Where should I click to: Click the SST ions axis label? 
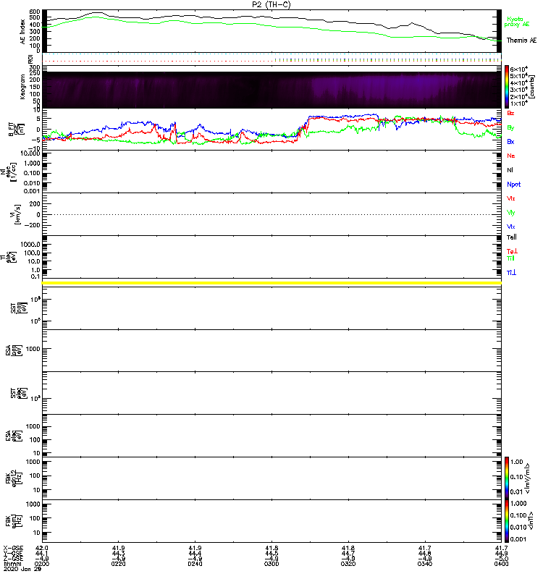tap(19, 308)
